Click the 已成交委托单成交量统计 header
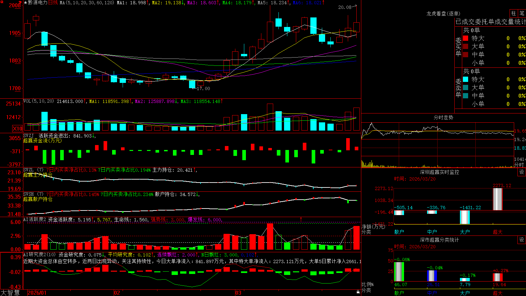Screen dimensions: 526x296 pos(490,22)
